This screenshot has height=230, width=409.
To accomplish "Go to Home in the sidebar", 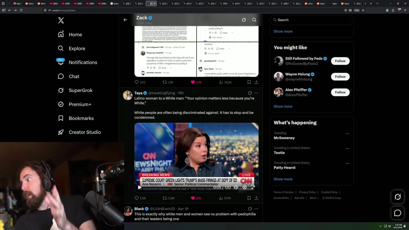I will click(x=70, y=34).
